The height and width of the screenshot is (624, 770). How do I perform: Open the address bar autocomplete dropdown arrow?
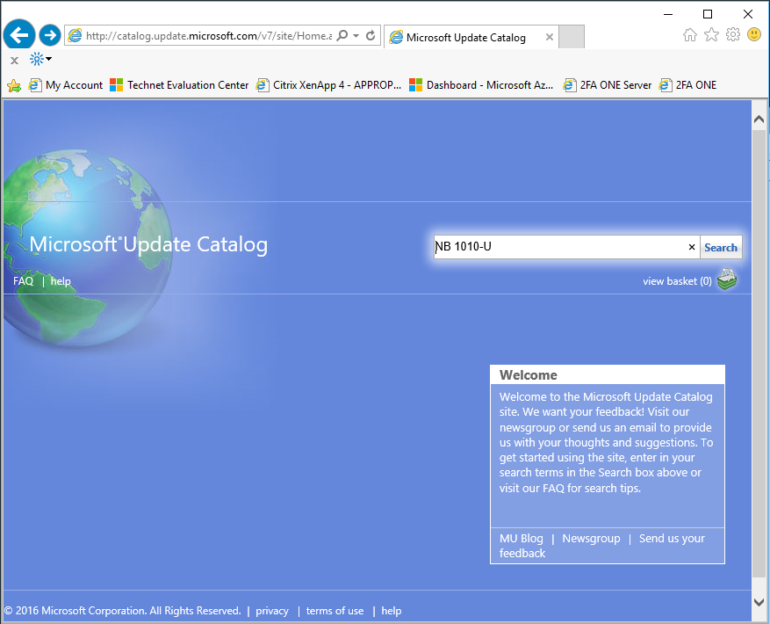pos(356,35)
